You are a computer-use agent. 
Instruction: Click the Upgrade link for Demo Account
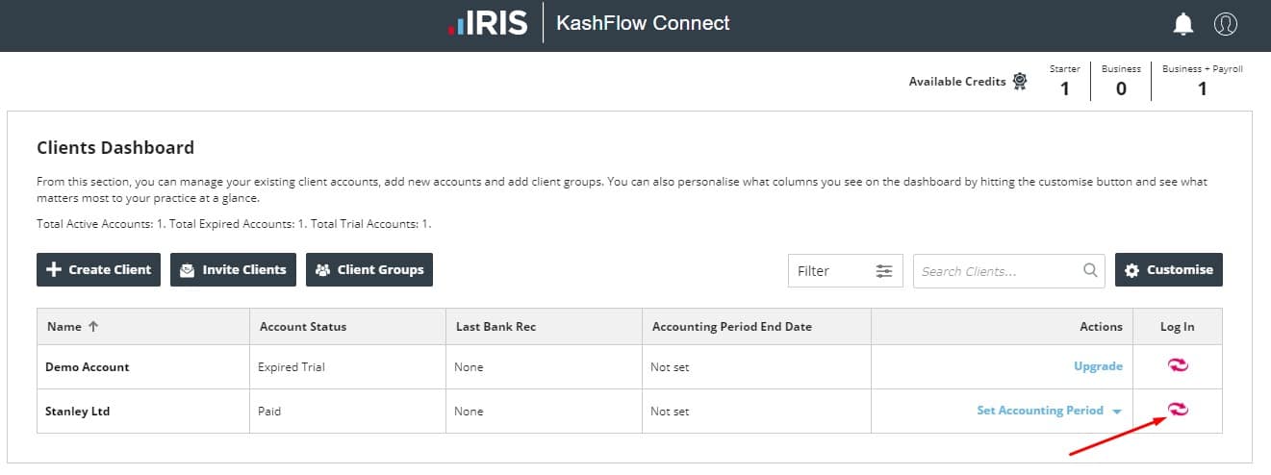[x=1098, y=366]
